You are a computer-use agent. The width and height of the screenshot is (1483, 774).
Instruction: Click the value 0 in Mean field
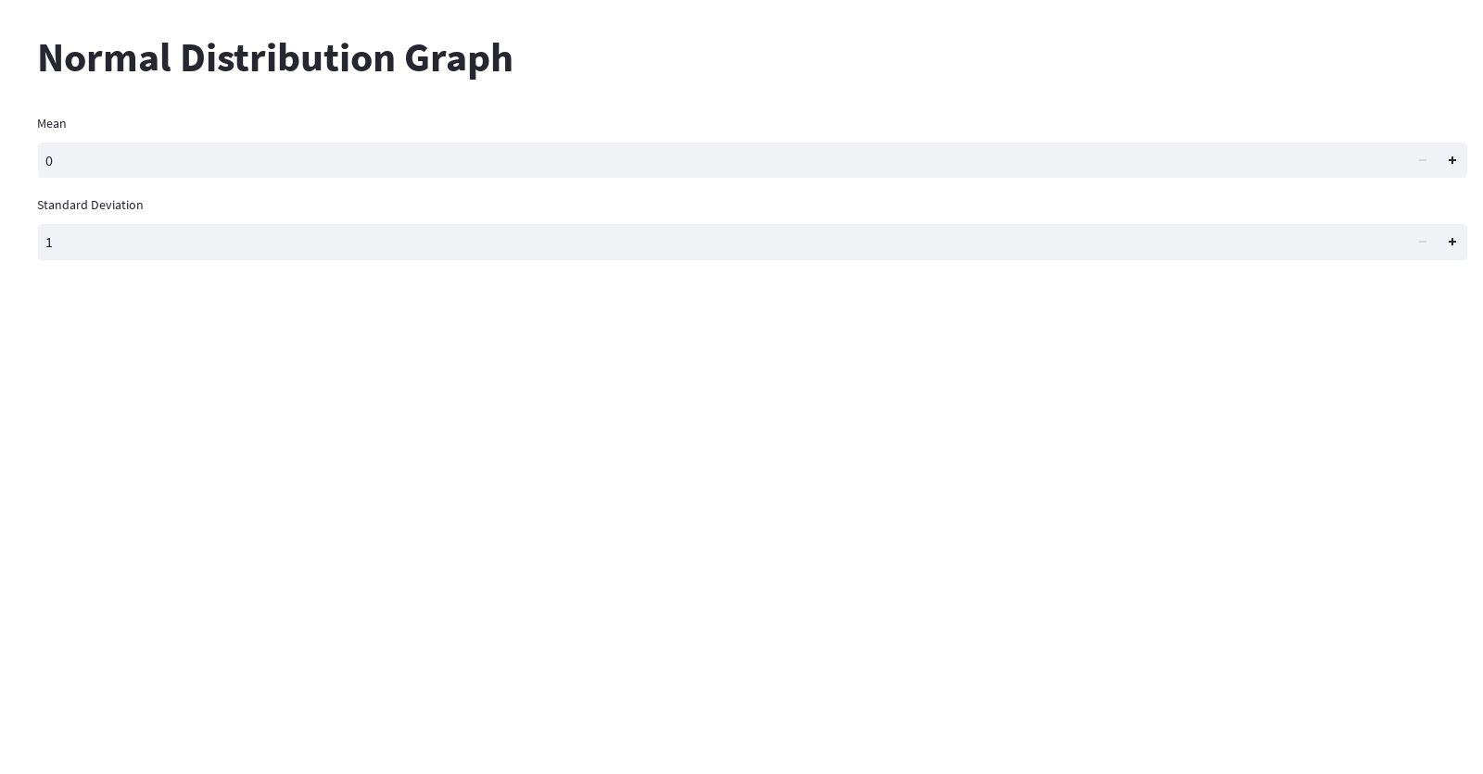tap(49, 161)
